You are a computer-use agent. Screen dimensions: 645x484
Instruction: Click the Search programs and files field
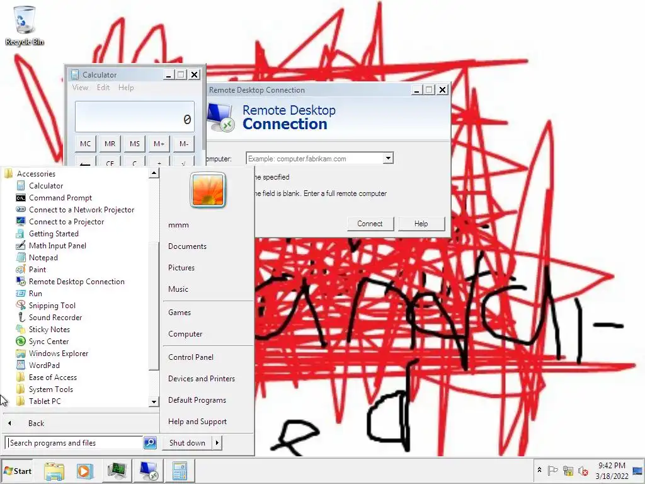[74, 443]
